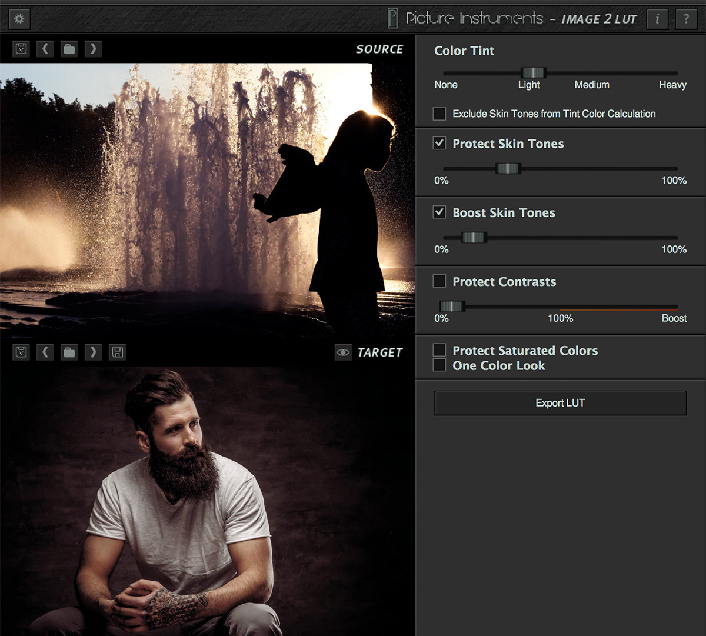Click the Export LUT button
The height and width of the screenshot is (636, 706).
coord(560,403)
